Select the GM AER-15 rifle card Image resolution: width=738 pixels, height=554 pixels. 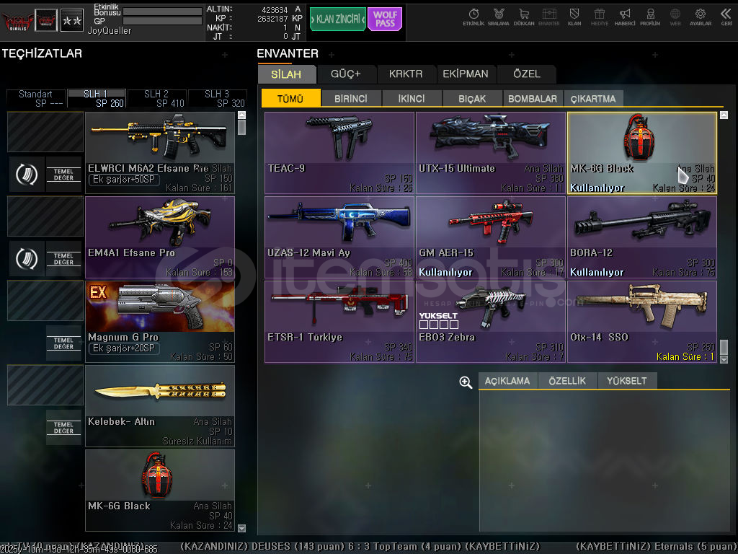coord(491,237)
